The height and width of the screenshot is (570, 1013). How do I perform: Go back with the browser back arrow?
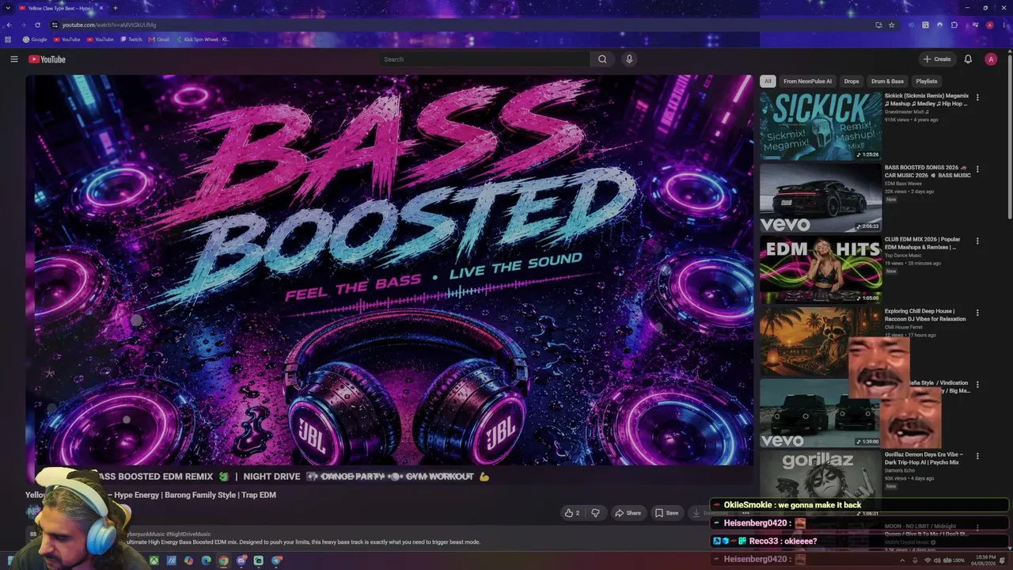point(9,25)
